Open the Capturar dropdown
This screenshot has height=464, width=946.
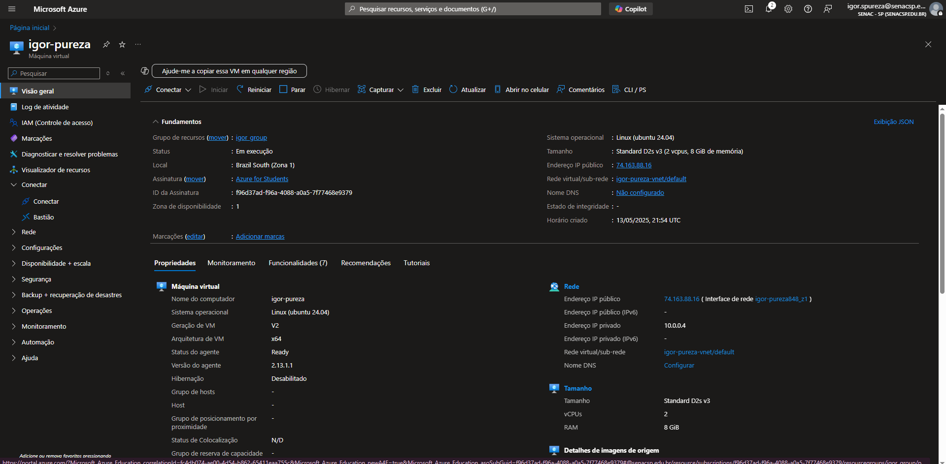tap(380, 90)
